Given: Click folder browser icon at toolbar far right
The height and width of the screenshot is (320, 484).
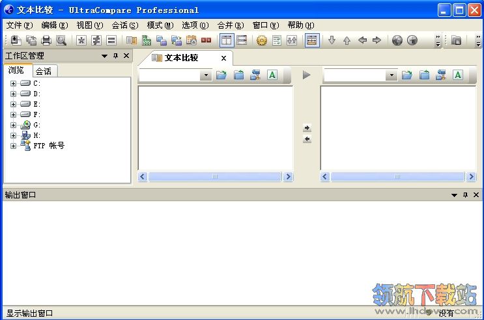Looking at the screenshot, I should click(456, 40).
